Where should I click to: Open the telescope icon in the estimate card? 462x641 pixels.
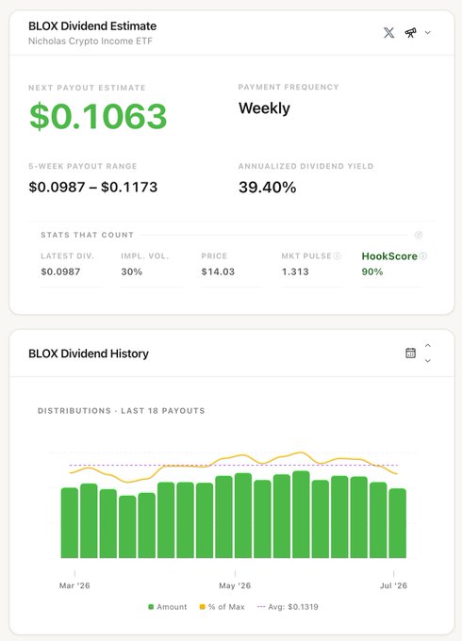click(x=410, y=33)
